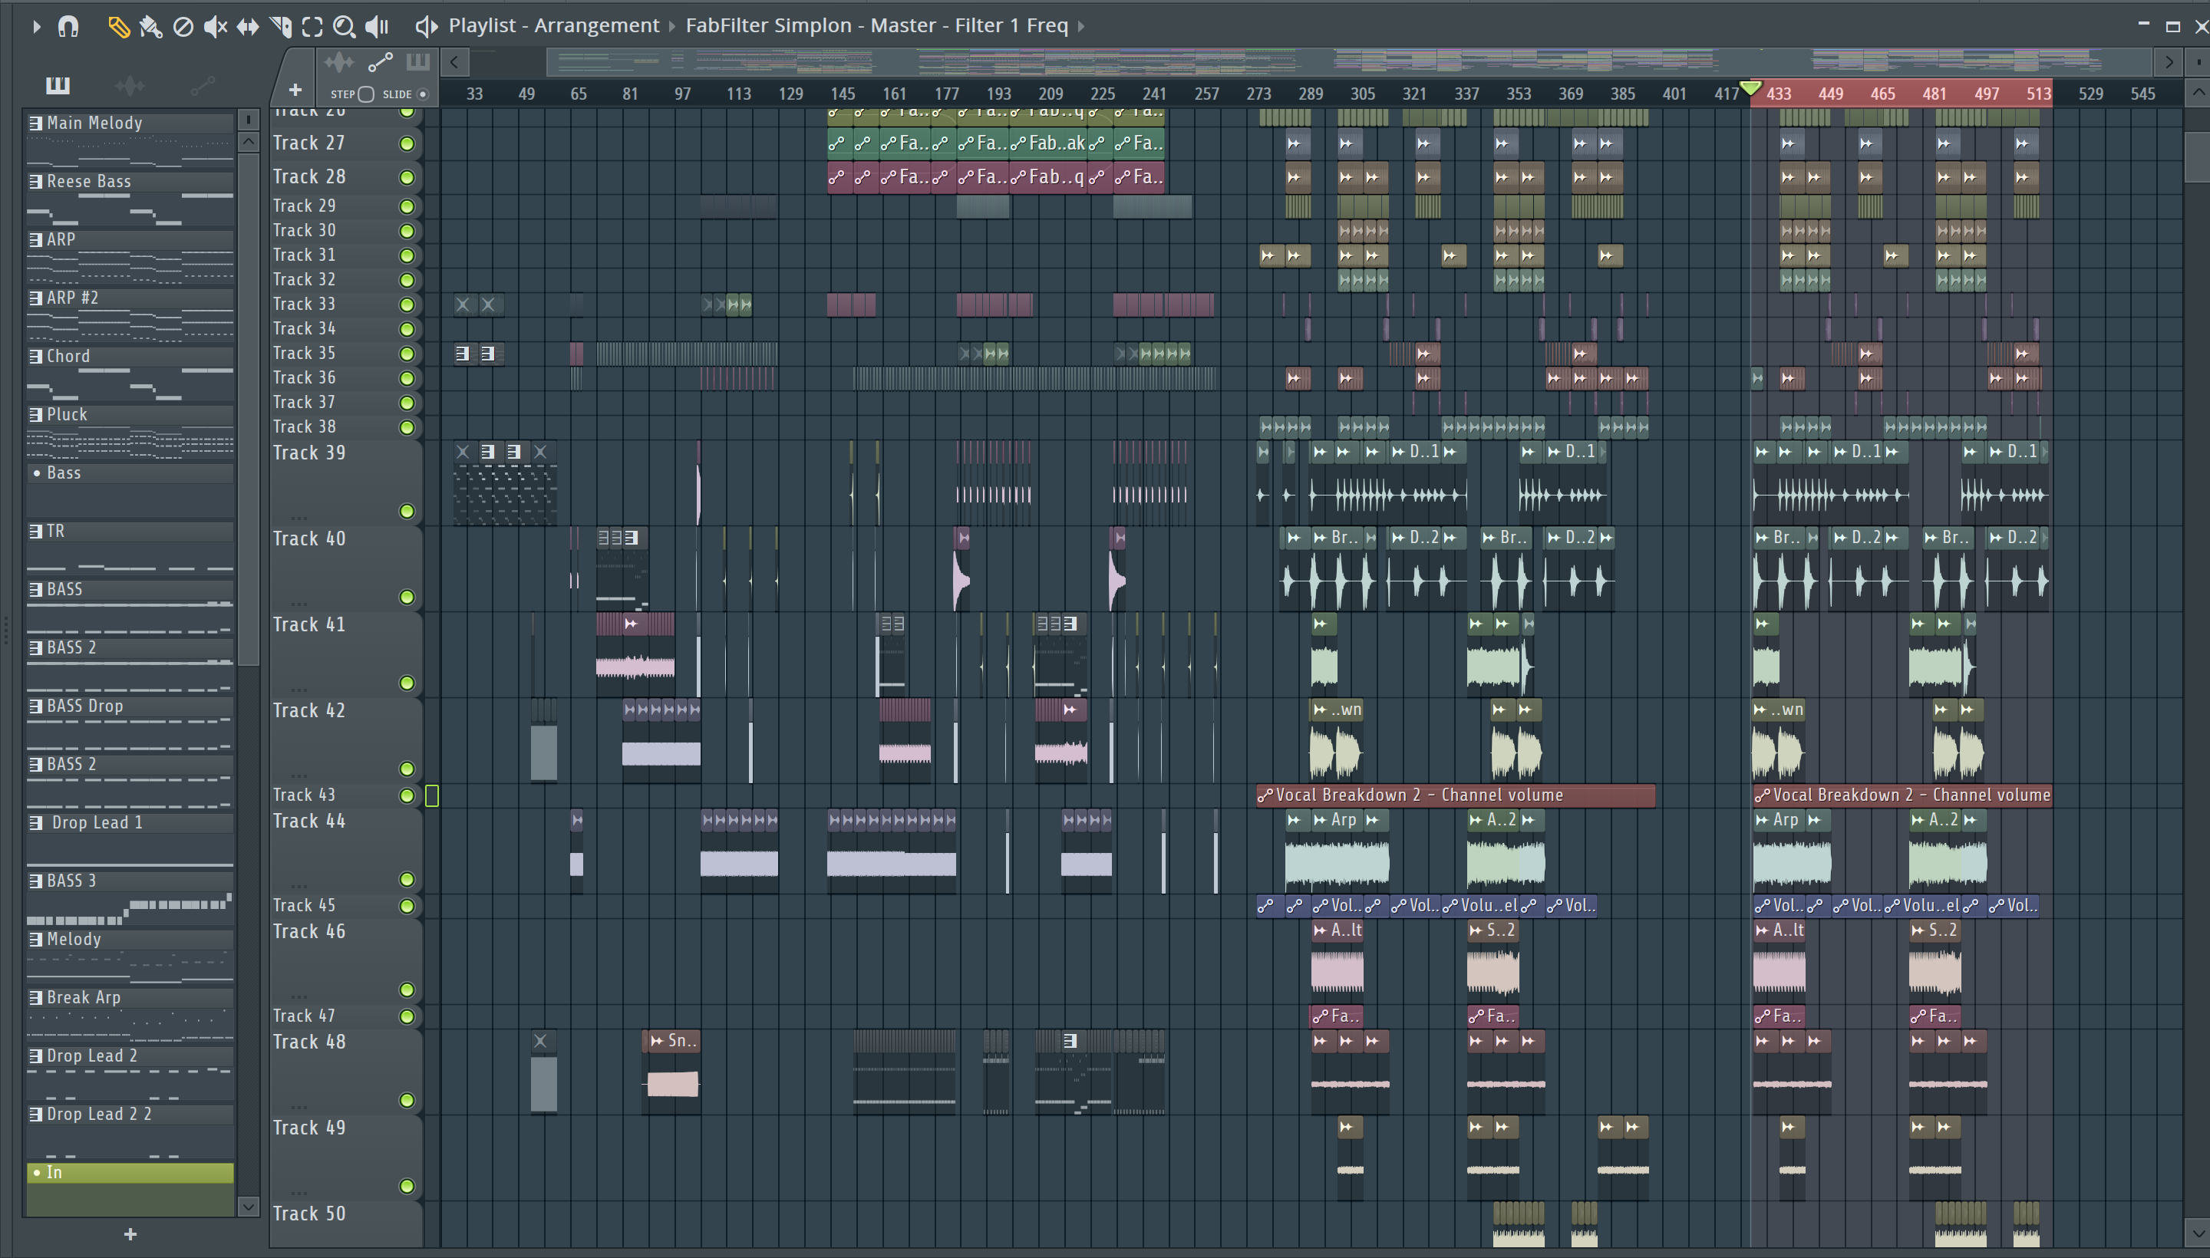Select the Playback speaker tool
Image resolution: width=2210 pixels, height=1258 pixels.
pyautogui.click(x=377, y=27)
